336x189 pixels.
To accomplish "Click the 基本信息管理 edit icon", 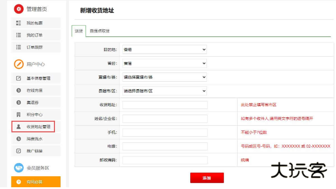I will point(18,78).
